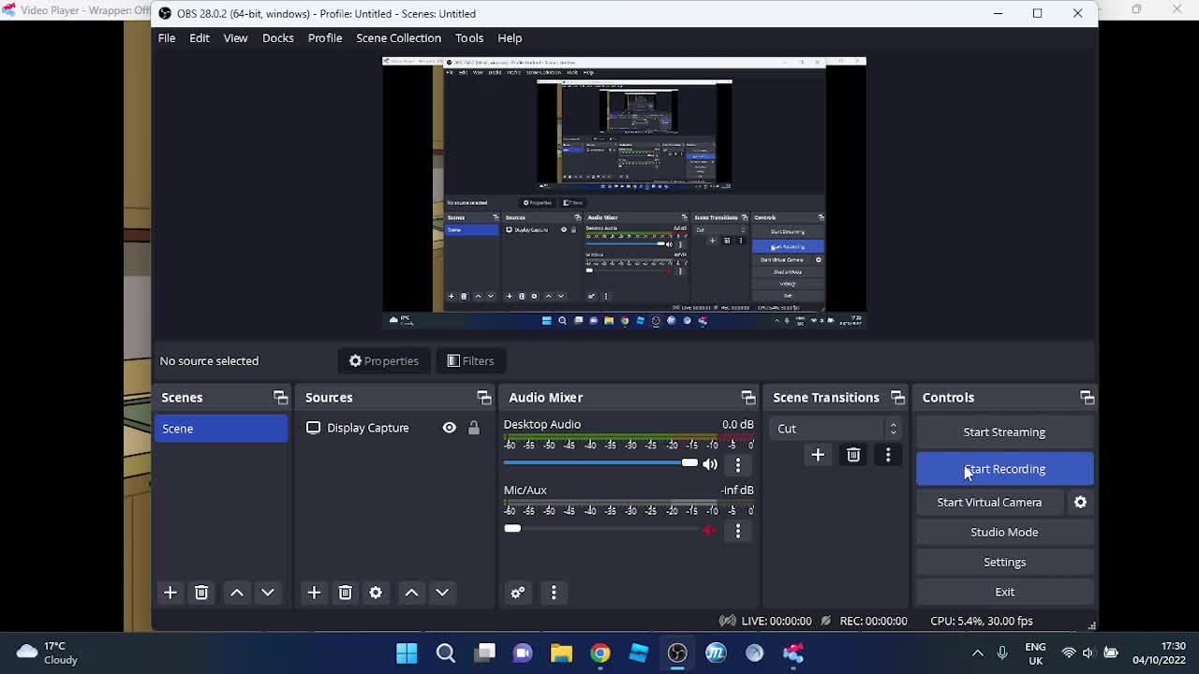This screenshot has width=1199, height=674.
Task: Open the Filters button above the docks
Action: (x=470, y=361)
